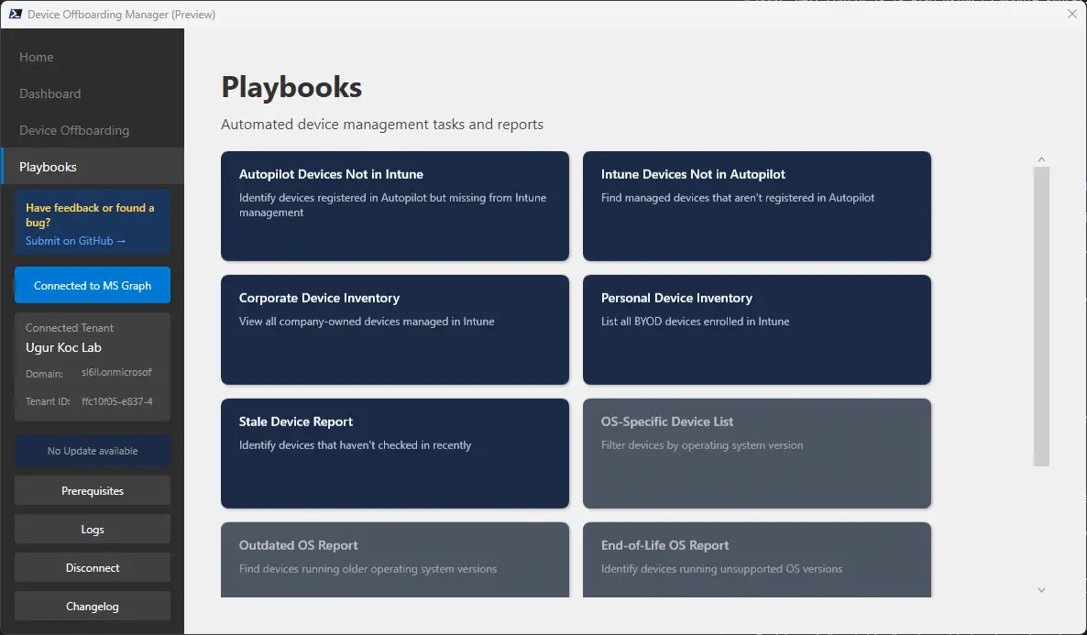1087x635 pixels.
Task: Open the Prerequisites dialog
Action: [92, 490]
